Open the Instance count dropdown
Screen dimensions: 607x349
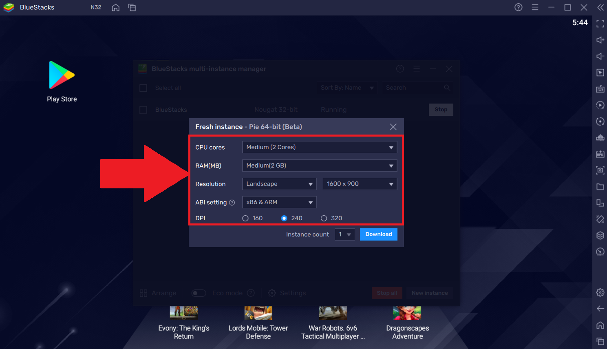[345, 234]
